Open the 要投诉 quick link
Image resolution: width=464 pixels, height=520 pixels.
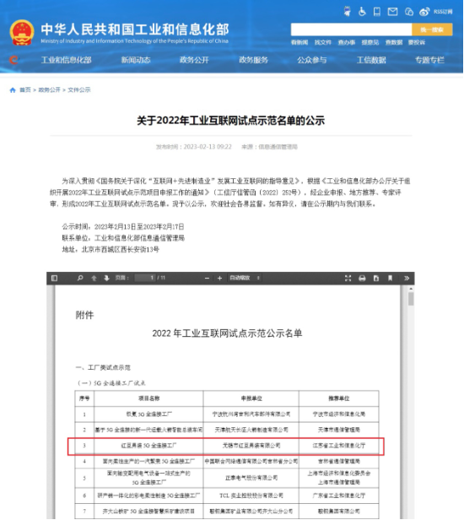(417, 42)
